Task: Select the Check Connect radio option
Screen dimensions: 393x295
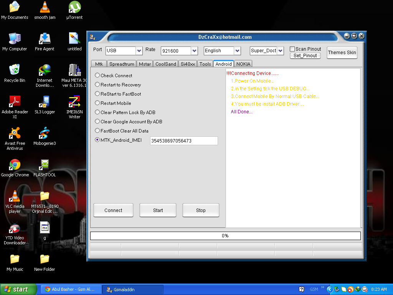Action: (x=97, y=76)
